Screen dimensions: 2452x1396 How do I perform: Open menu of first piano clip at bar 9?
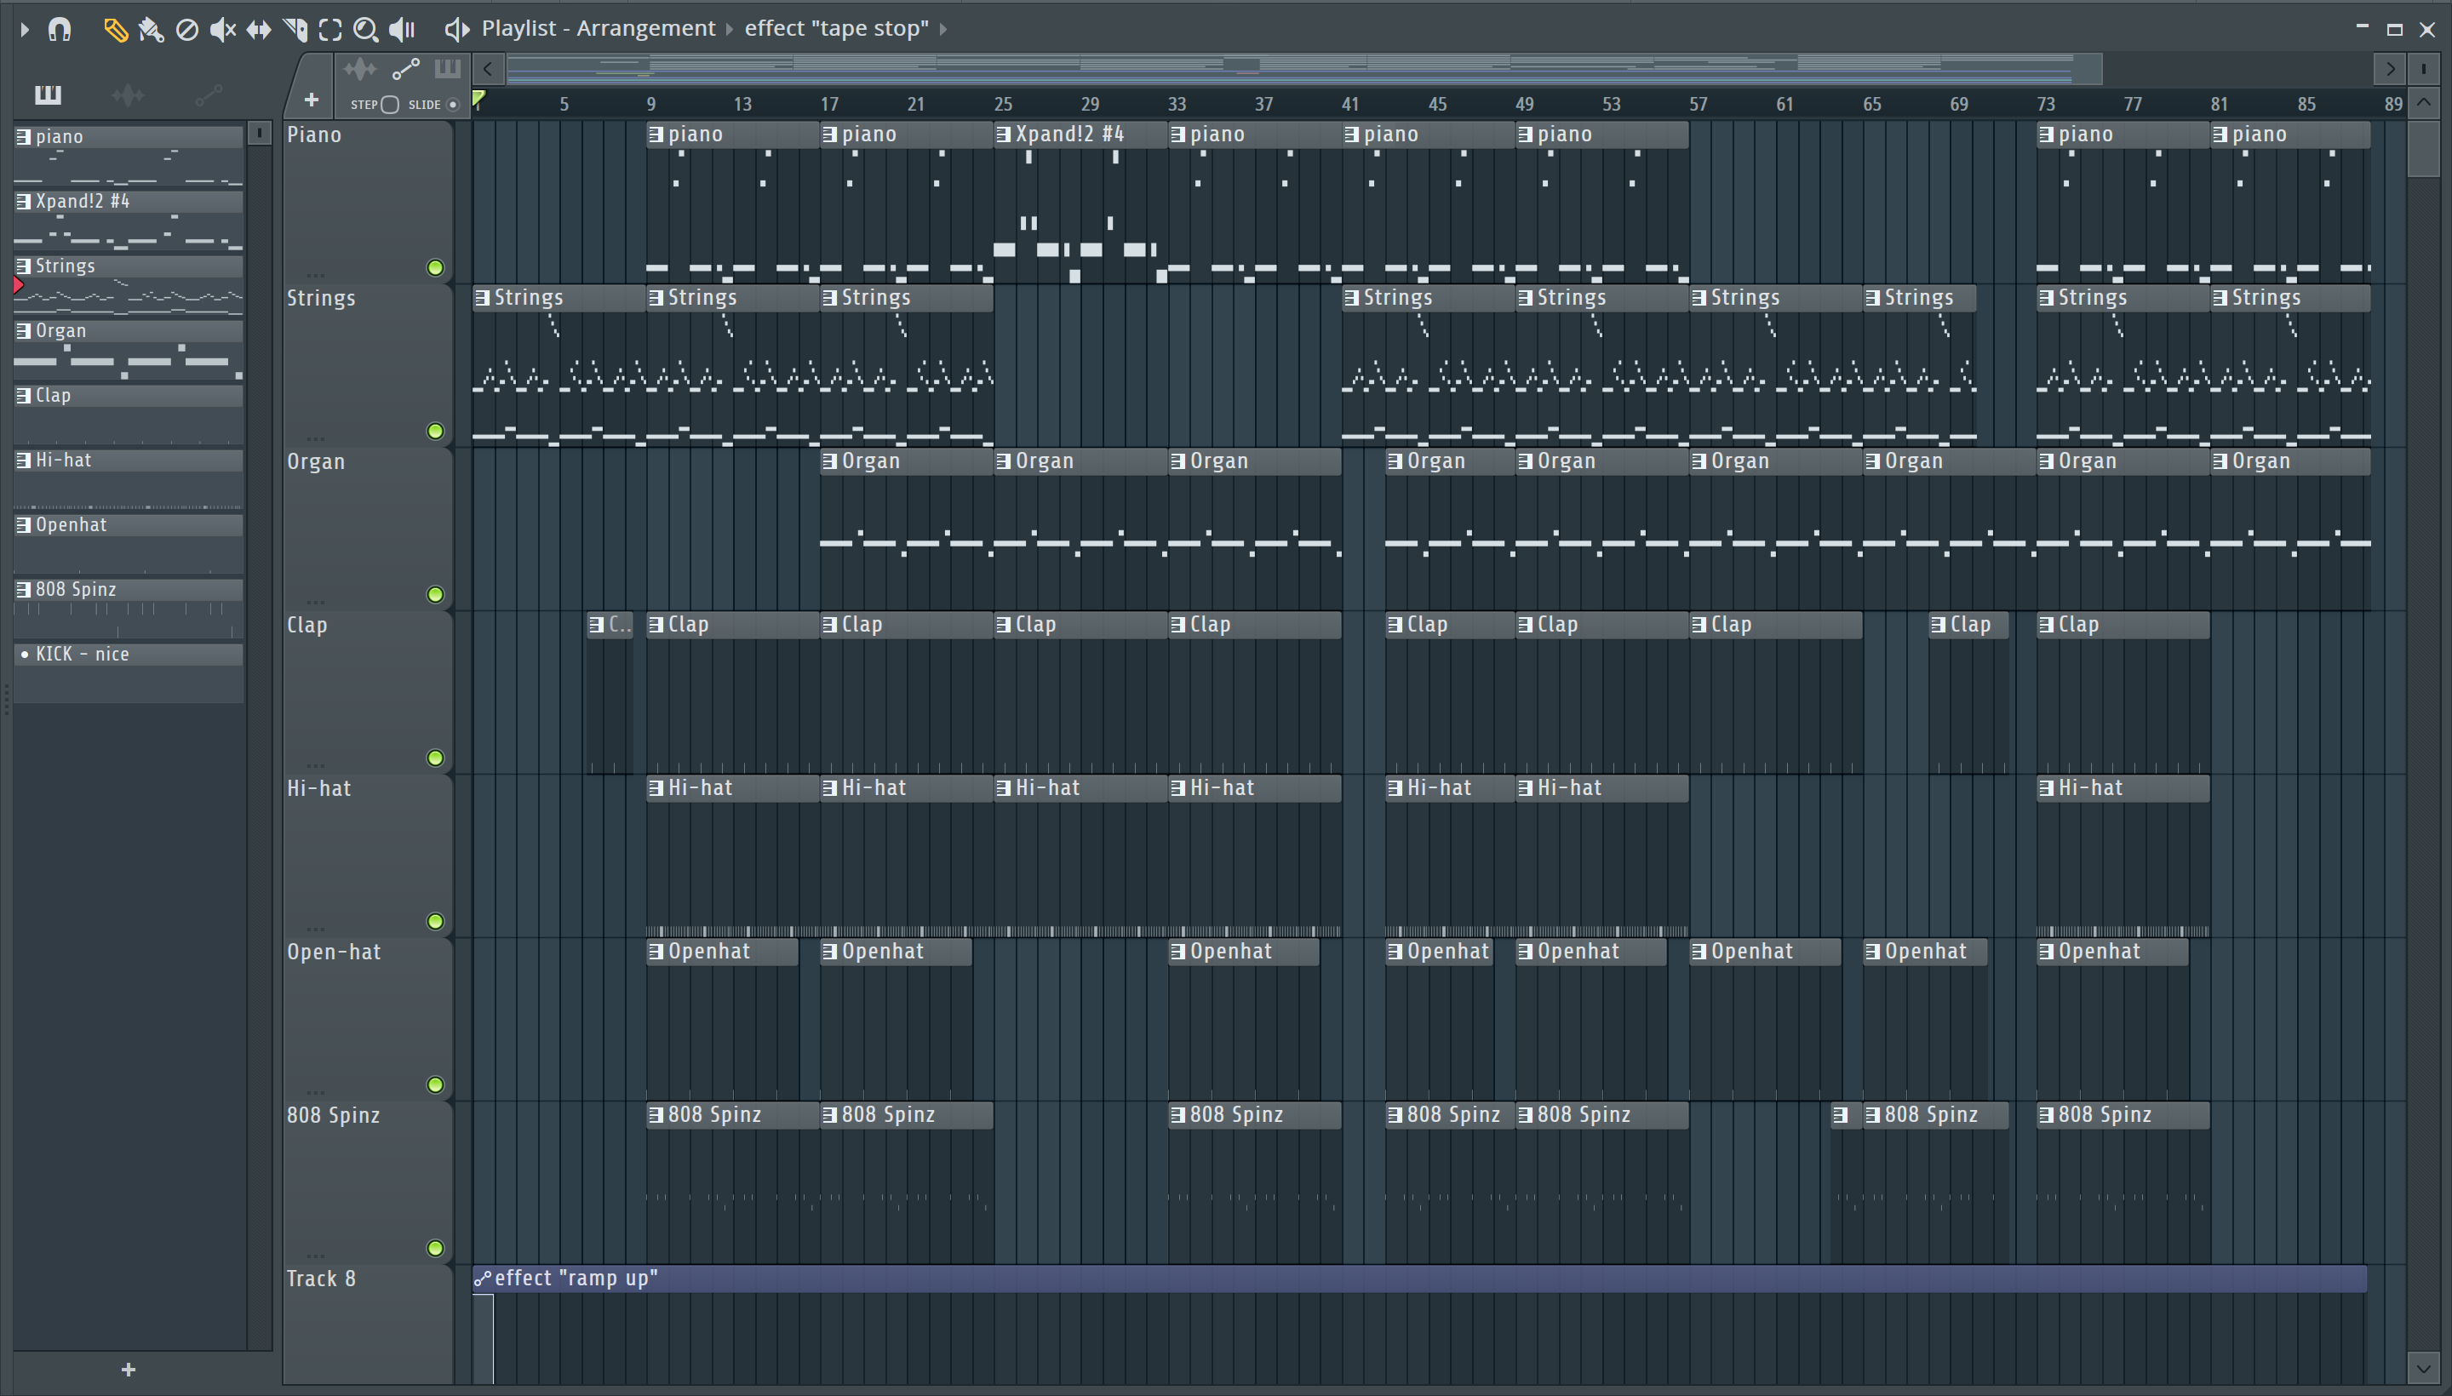pyautogui.click(x=656, y=135)
